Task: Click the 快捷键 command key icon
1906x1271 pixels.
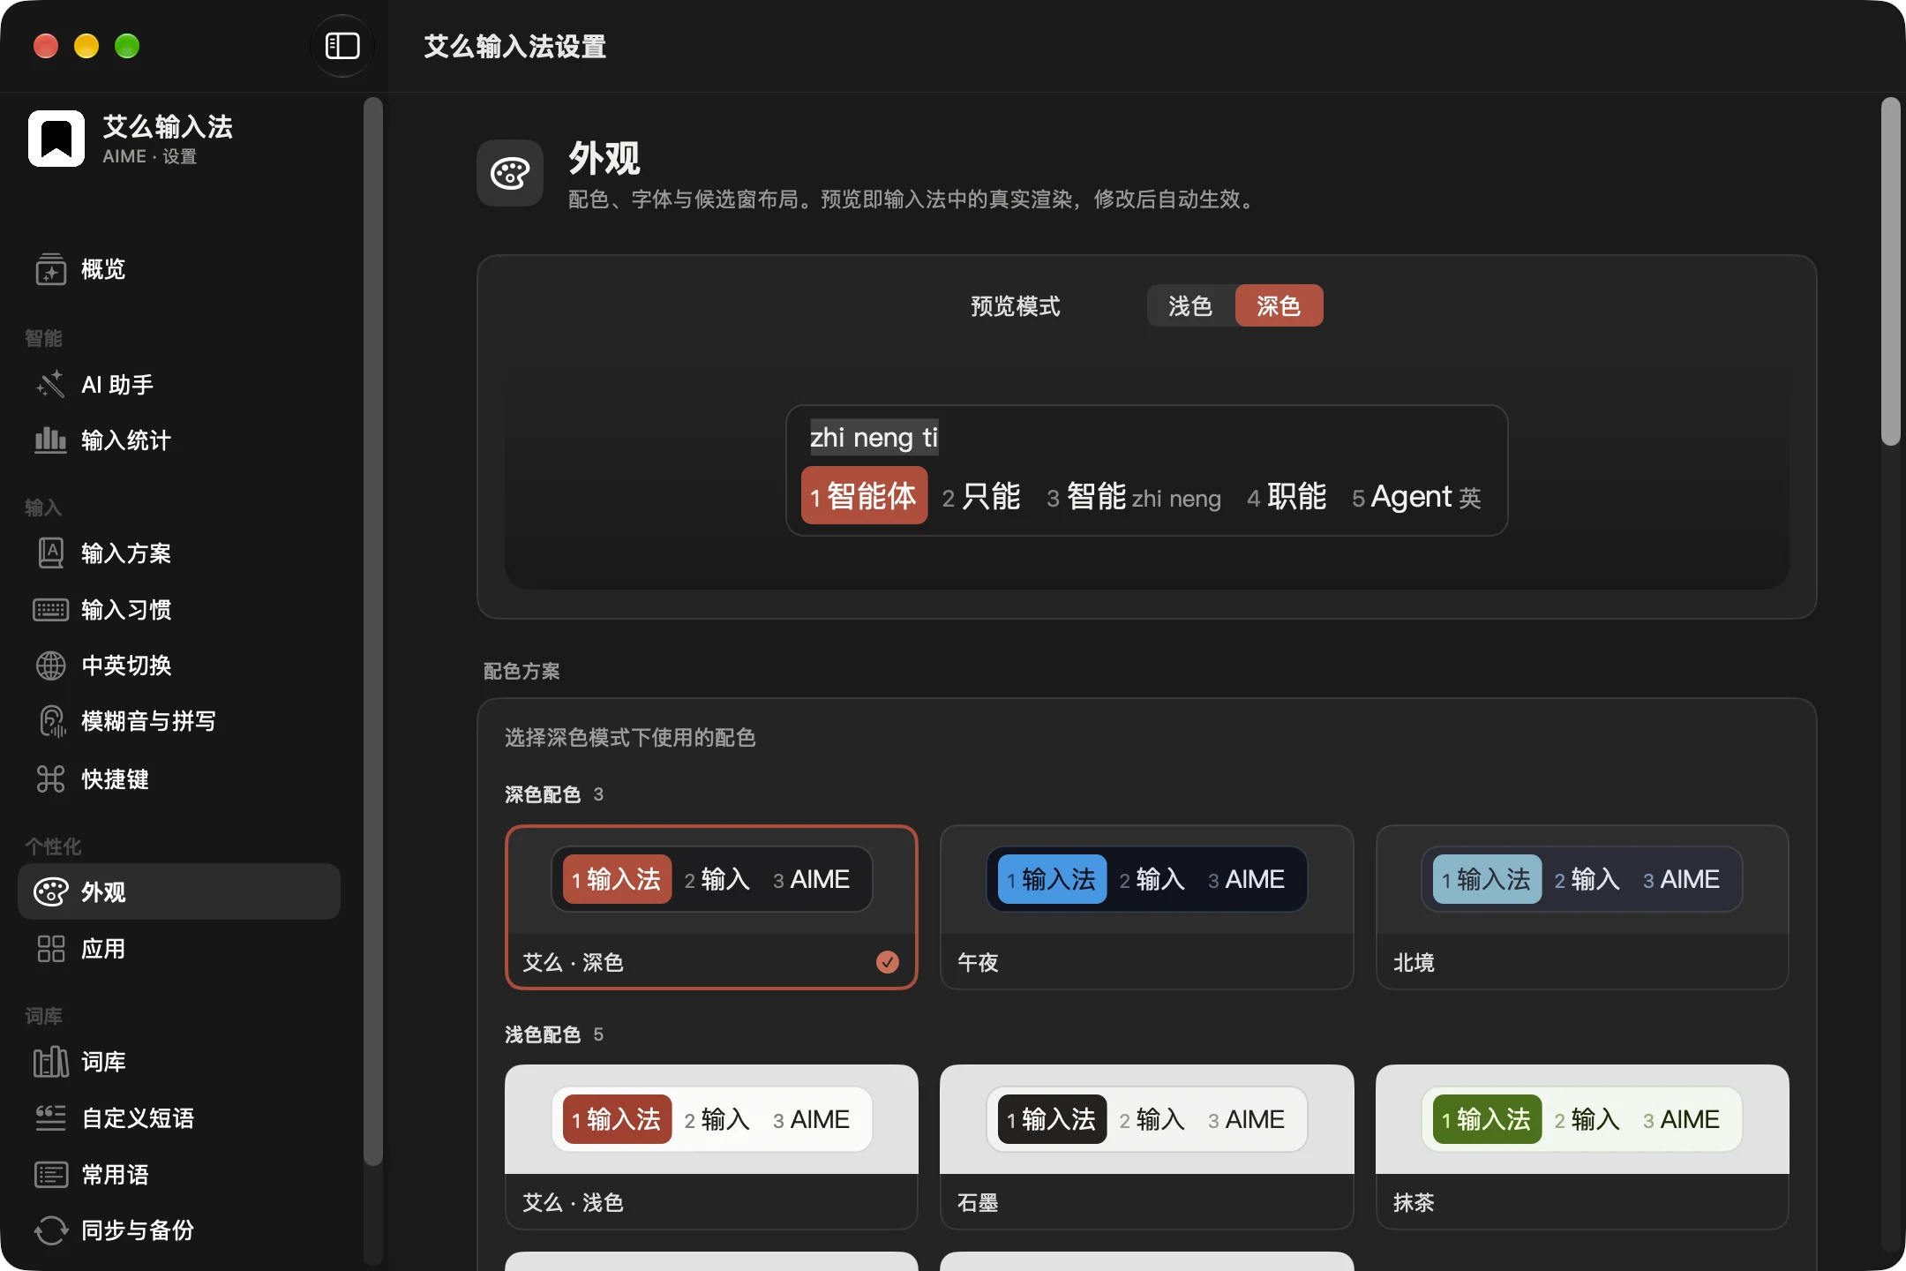Action: coord(50,778)
